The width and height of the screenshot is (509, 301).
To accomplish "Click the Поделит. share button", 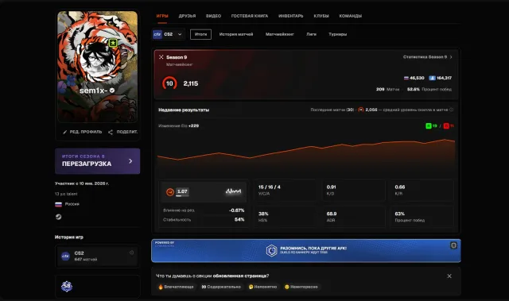I will (x=123, y=132).
